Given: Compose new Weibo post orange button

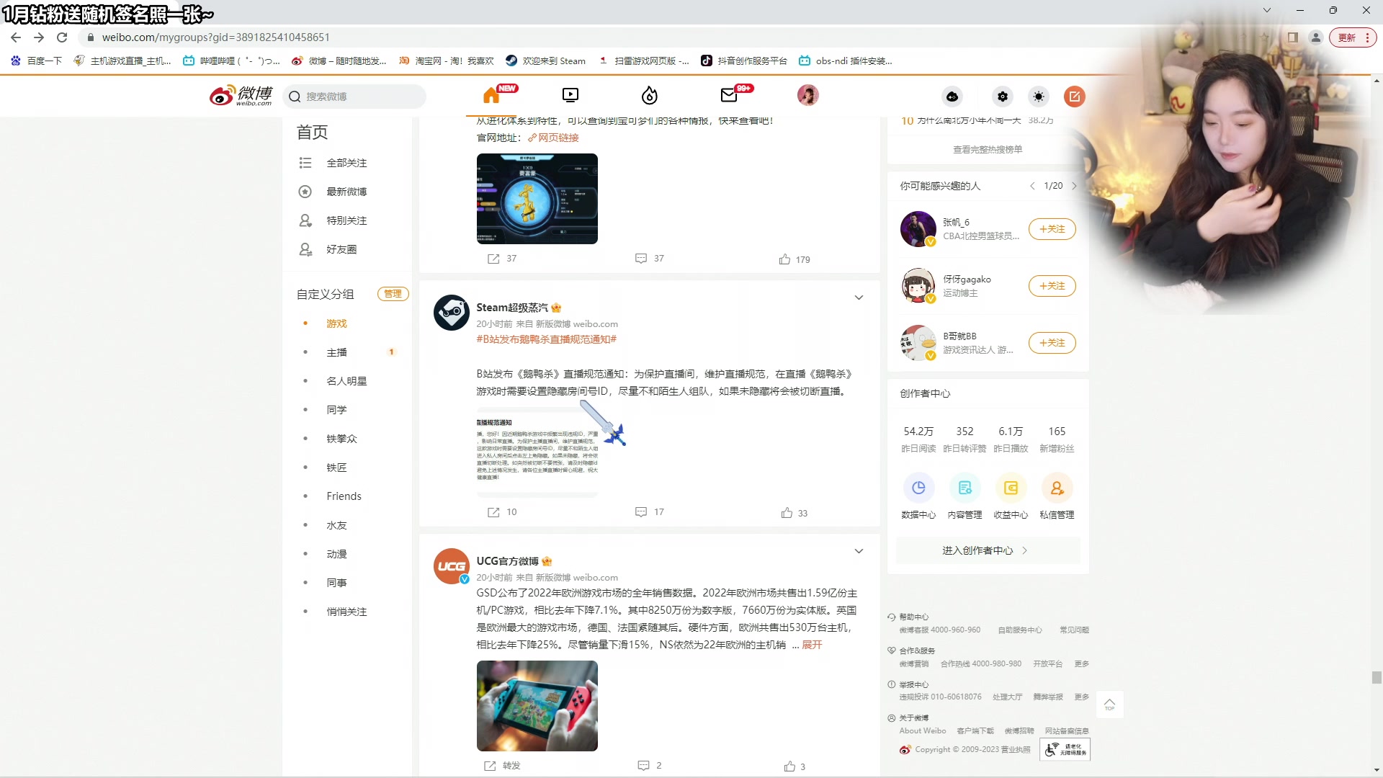Looking at the screenshot, I should coord(1075,97).
